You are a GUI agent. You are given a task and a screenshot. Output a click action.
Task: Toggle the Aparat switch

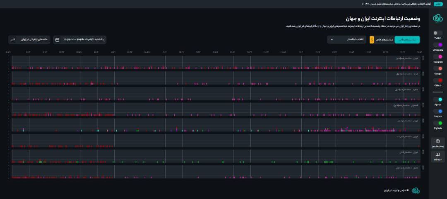click(437, 99)
